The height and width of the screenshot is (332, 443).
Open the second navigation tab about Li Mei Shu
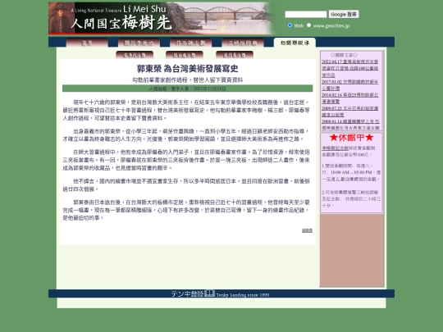(139, 43)
